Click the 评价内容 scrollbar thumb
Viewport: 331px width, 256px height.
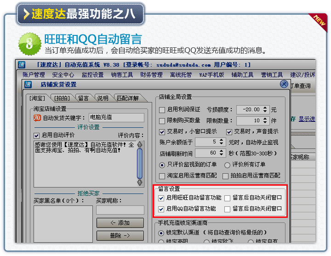140,164
